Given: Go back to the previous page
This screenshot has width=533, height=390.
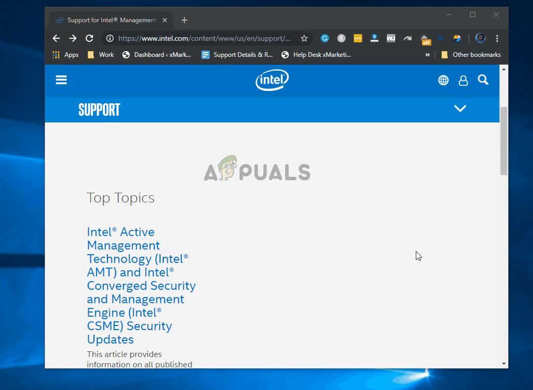Looking at the screenshot, I should point(56,38).
